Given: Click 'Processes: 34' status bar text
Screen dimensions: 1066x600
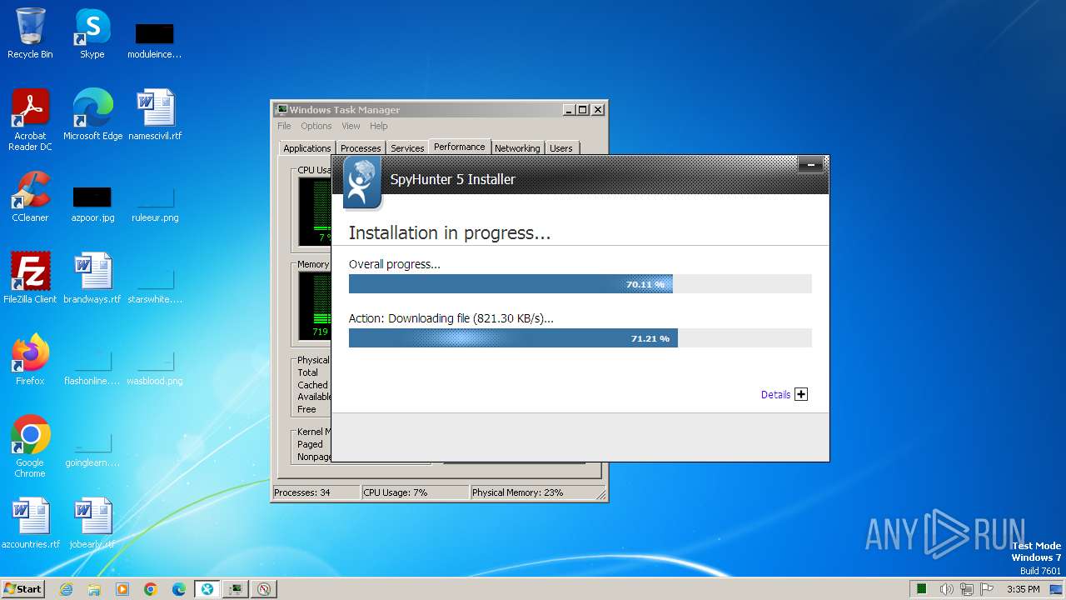Looking at the screenshot, I should tap(302, 492).
